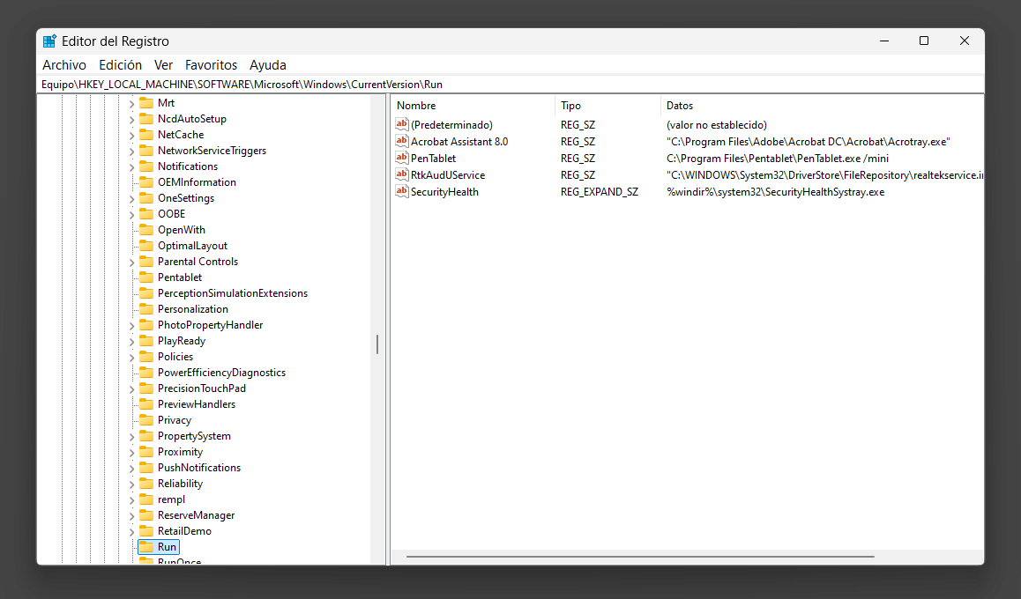Sort values by the Tipo column header
Viewport: 1021px width, 599px height.
(x=608, y=106)
